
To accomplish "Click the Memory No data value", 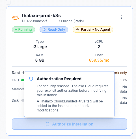I will (x=123, y=89).
